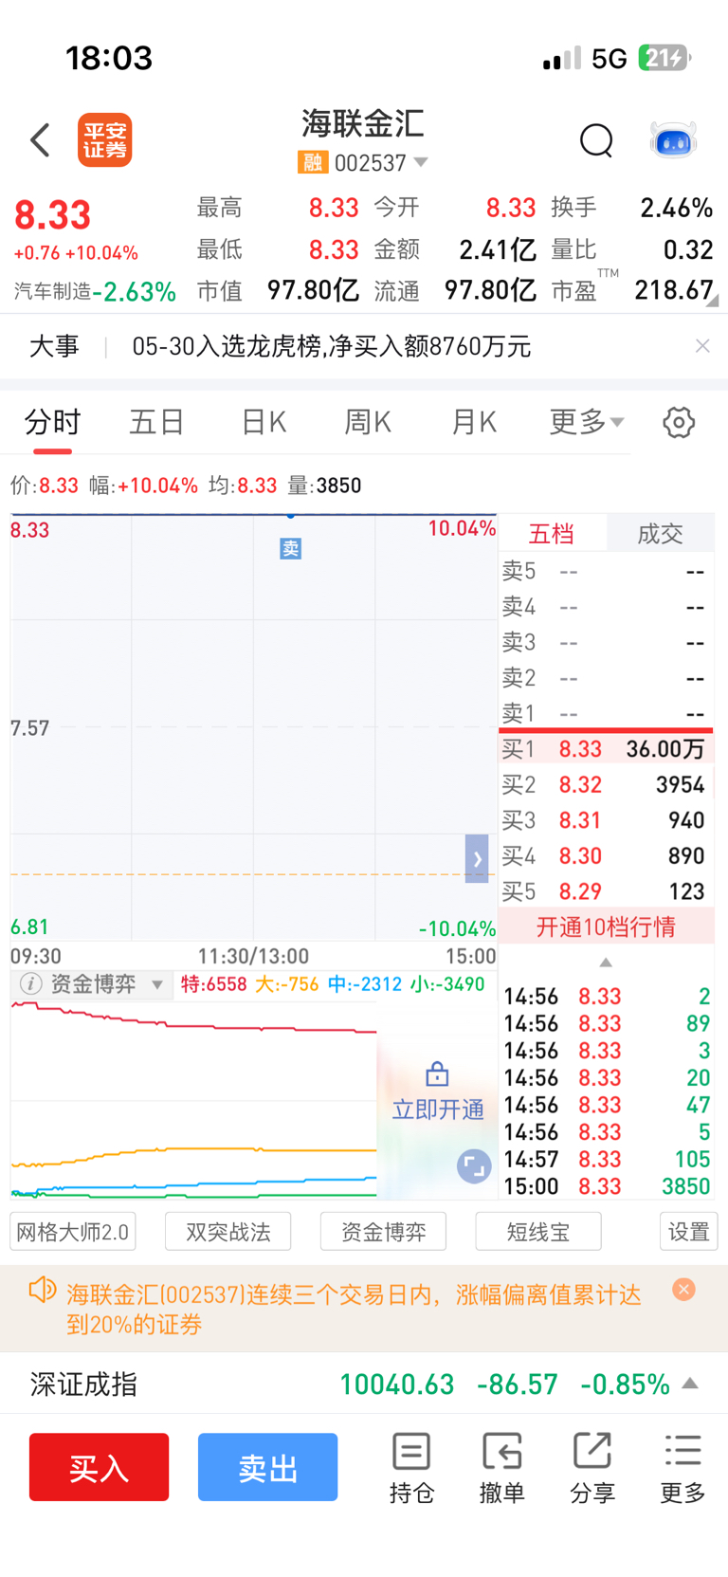
Task: Select 资金博弈 tool button
Action: 383,1232
